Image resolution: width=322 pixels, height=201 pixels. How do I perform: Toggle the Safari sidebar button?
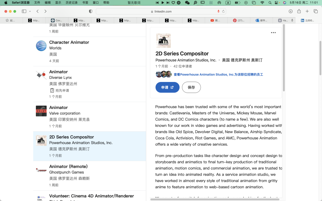tap(24, 11)
